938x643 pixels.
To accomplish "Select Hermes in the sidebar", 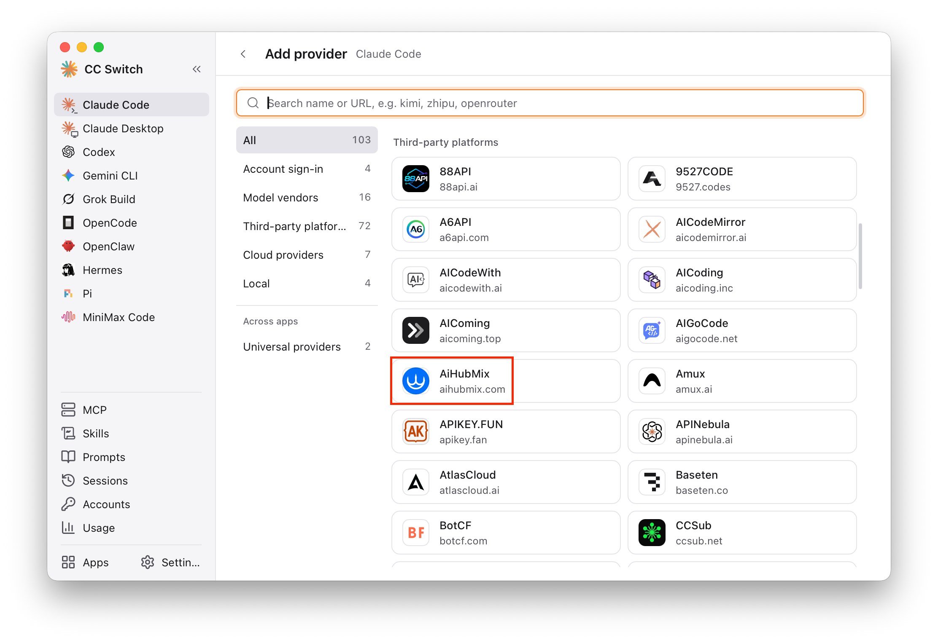I will (131, 270).
